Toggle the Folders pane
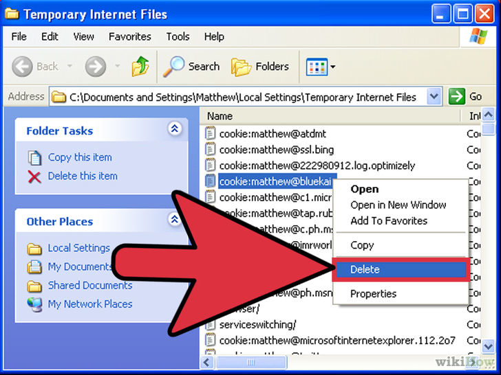501x375 pixels. click(260, 67)
